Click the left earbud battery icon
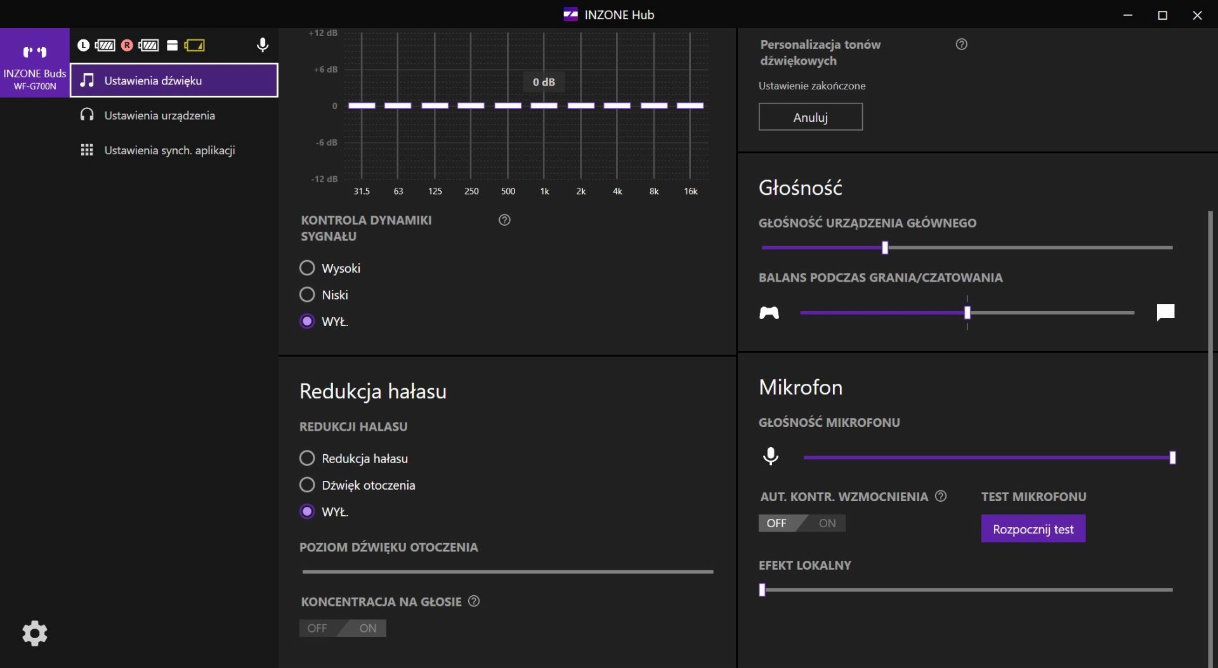Screen dimensions: 1218x668 pyautogui.click(x=105, y=45)
